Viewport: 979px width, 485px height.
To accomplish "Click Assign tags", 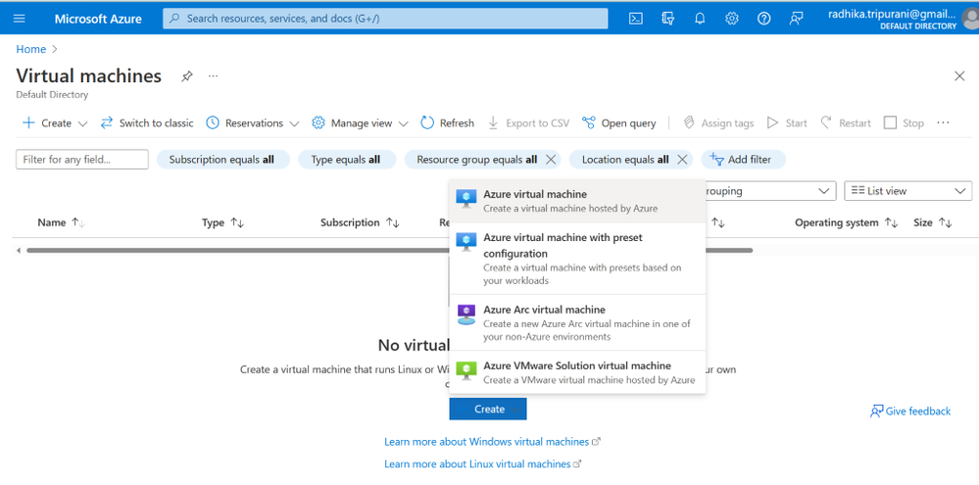I will [718, 123].
